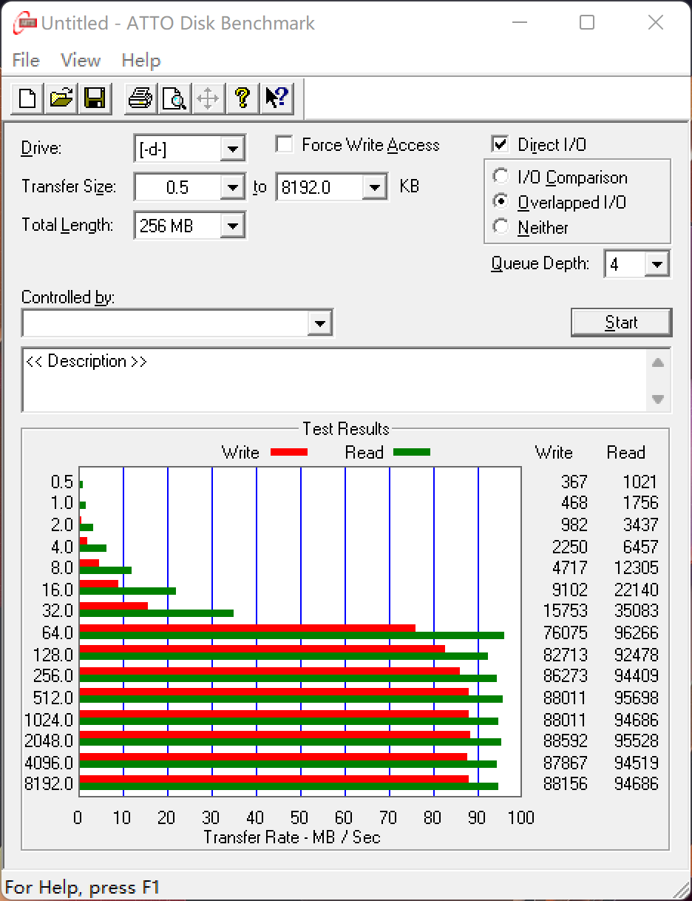Open Print Preview magnifier icon

click(174, 98)
